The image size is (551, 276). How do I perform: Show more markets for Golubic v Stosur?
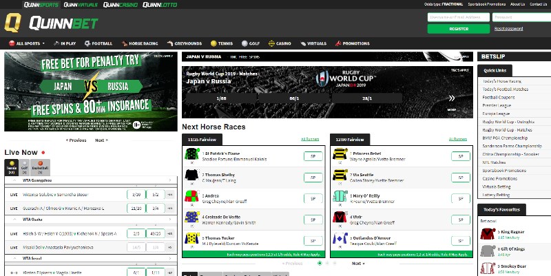pyautogui.click(x=170, y=195)
